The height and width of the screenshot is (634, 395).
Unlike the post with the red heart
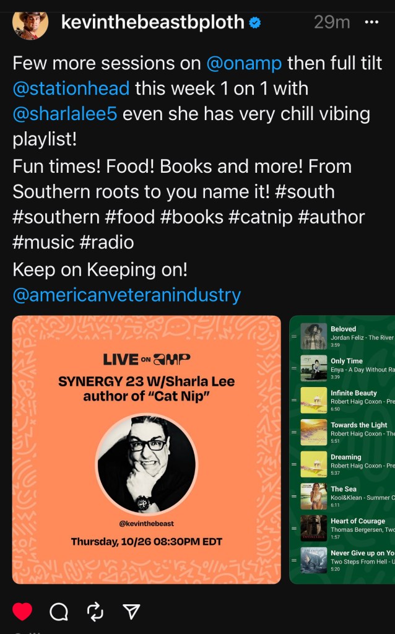[22, 611]
